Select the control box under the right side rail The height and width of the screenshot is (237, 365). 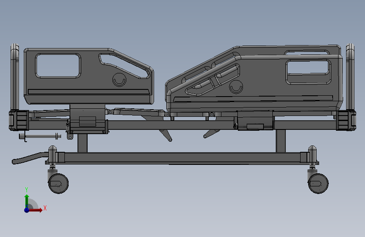(255, 120)
